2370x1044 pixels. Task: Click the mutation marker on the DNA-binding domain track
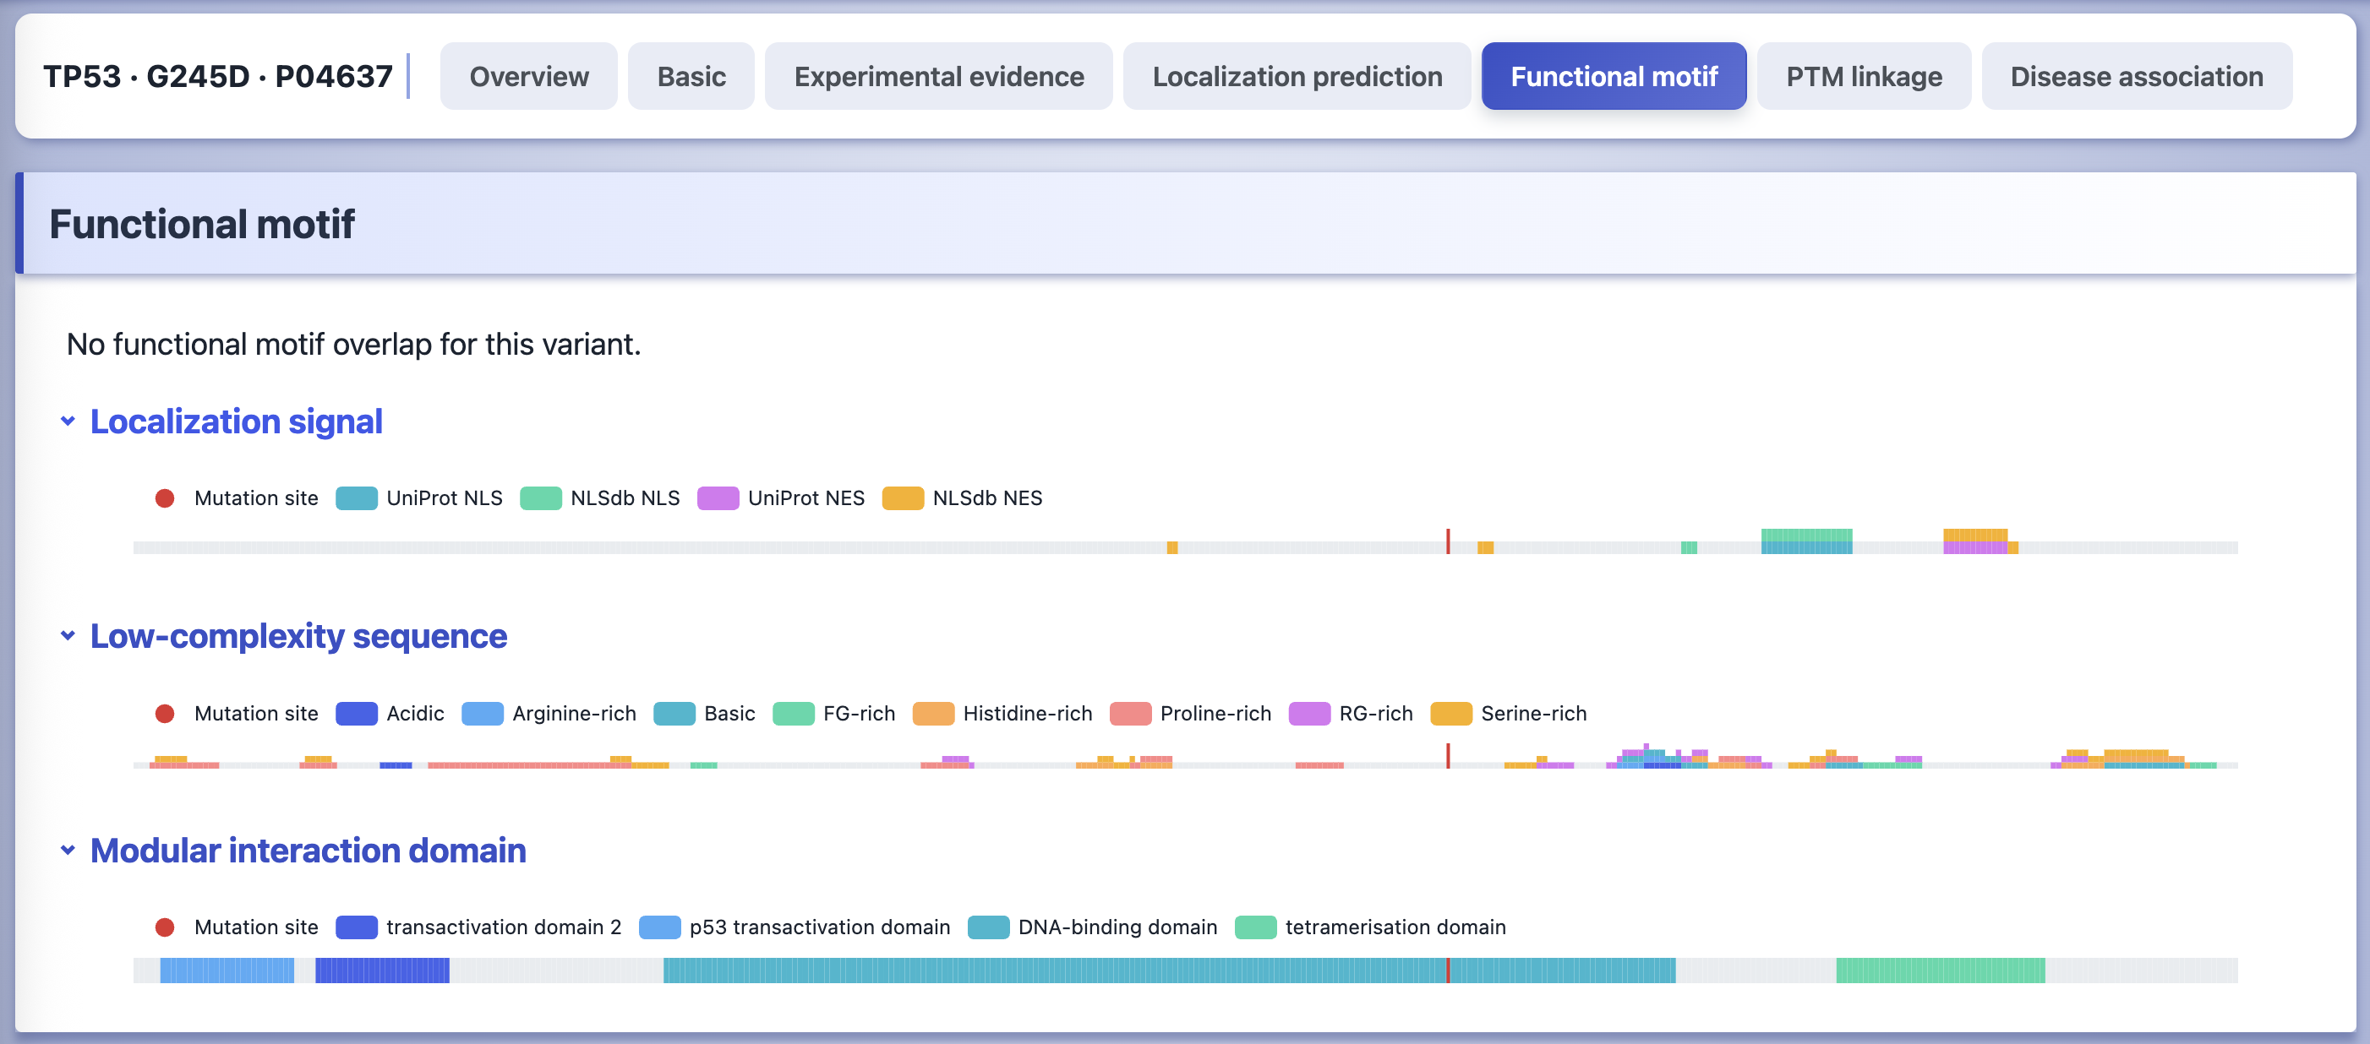click(1448, 970)
